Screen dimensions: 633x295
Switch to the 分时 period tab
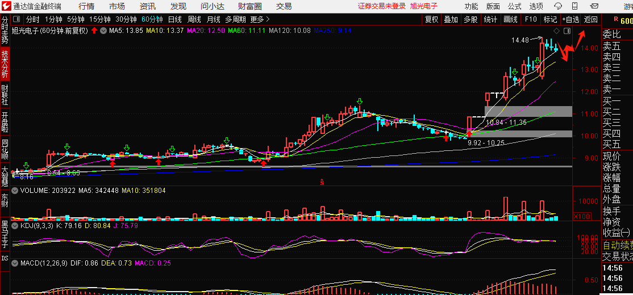[33, 19]
